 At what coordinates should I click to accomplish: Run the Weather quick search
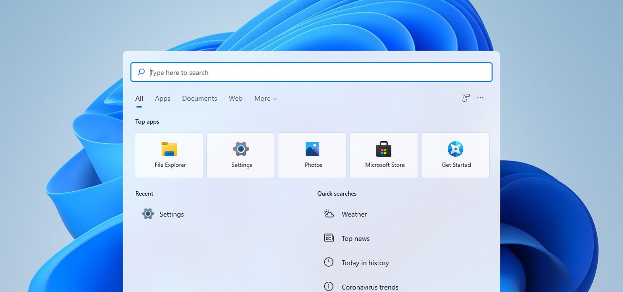[x=354, y=214]
